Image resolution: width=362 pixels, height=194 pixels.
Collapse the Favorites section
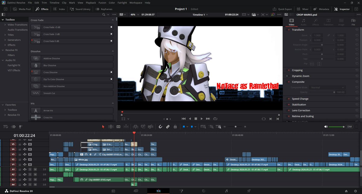point(3,105)
